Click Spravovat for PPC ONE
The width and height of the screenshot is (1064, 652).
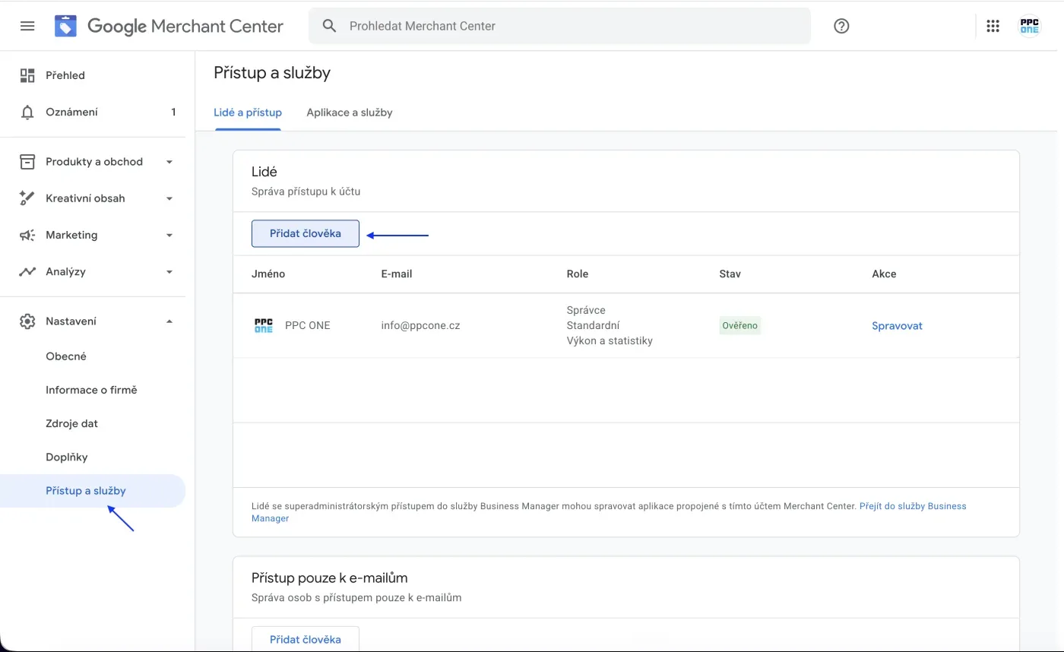897,326
